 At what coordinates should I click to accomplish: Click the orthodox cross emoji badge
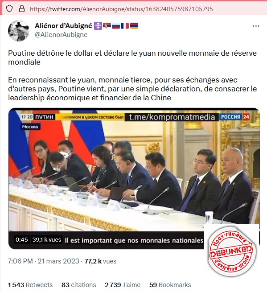(x=98, y=26)
